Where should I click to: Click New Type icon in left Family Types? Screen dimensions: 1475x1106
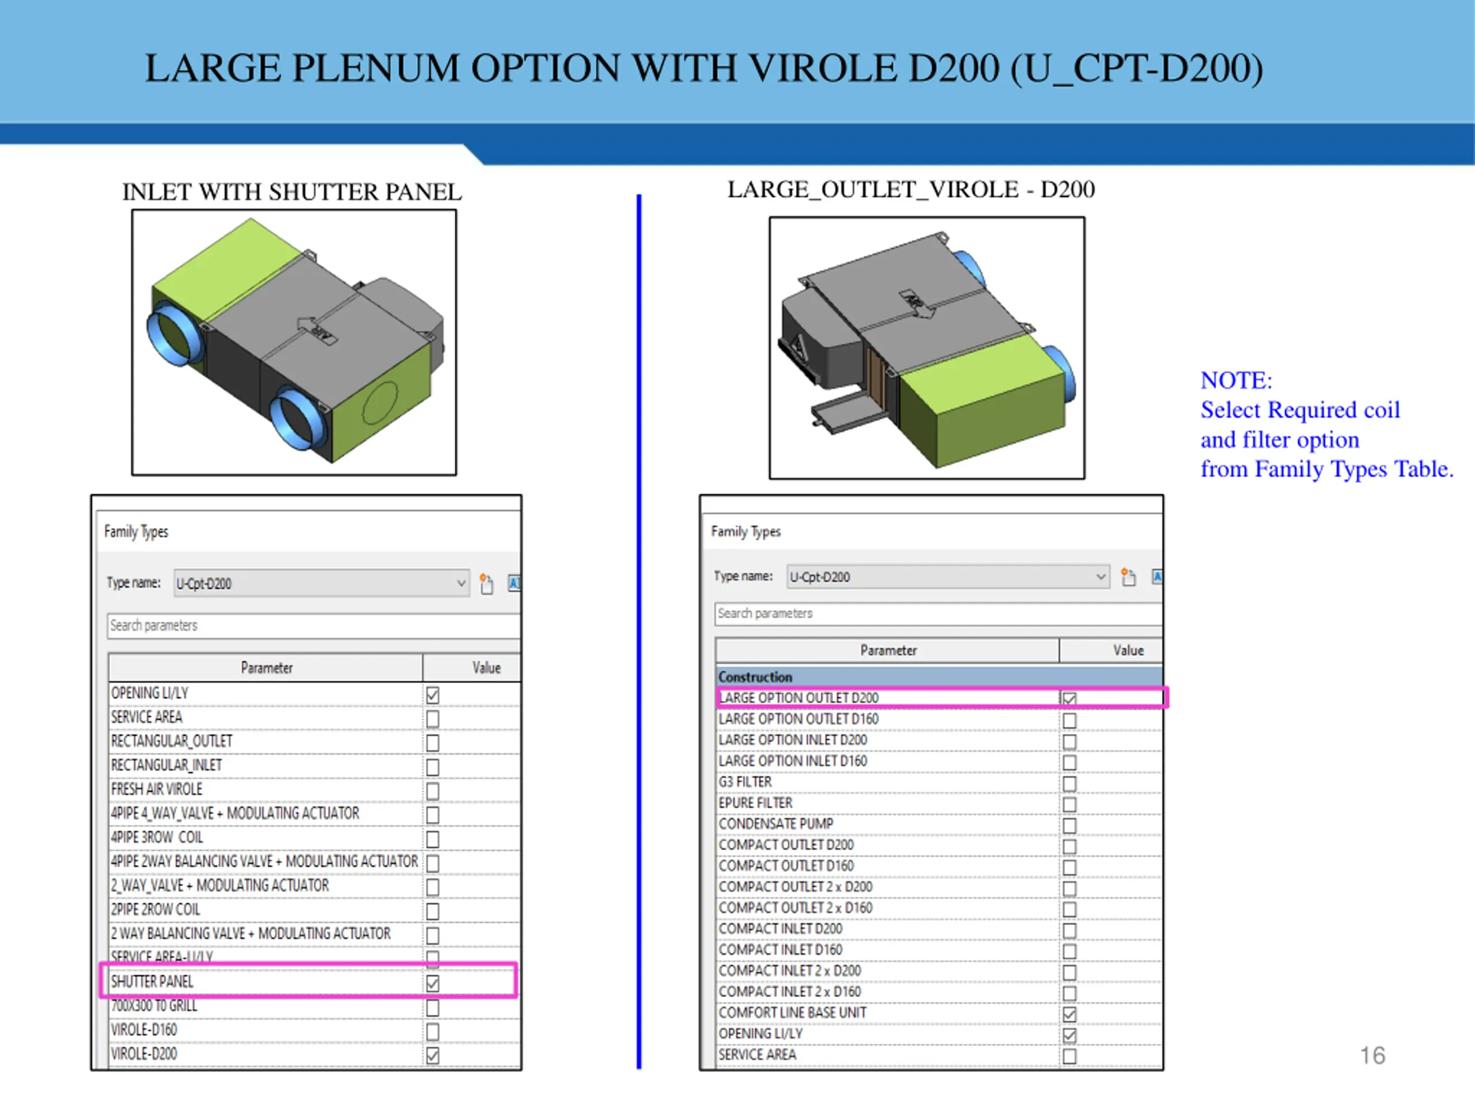click(x=486, y=584)
